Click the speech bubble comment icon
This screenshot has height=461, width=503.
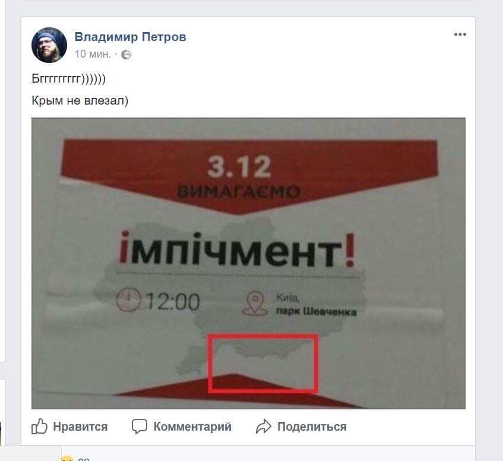[x=140, y=427]
